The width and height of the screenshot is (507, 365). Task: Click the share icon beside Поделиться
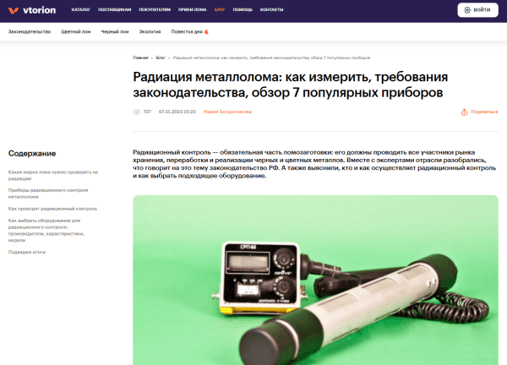point(464,112)
